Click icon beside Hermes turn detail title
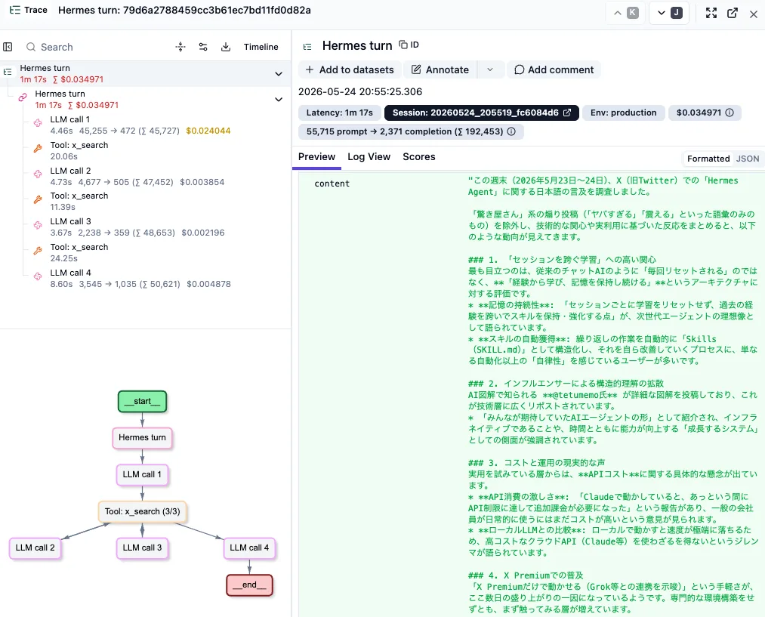 click(x=307, y=47)
